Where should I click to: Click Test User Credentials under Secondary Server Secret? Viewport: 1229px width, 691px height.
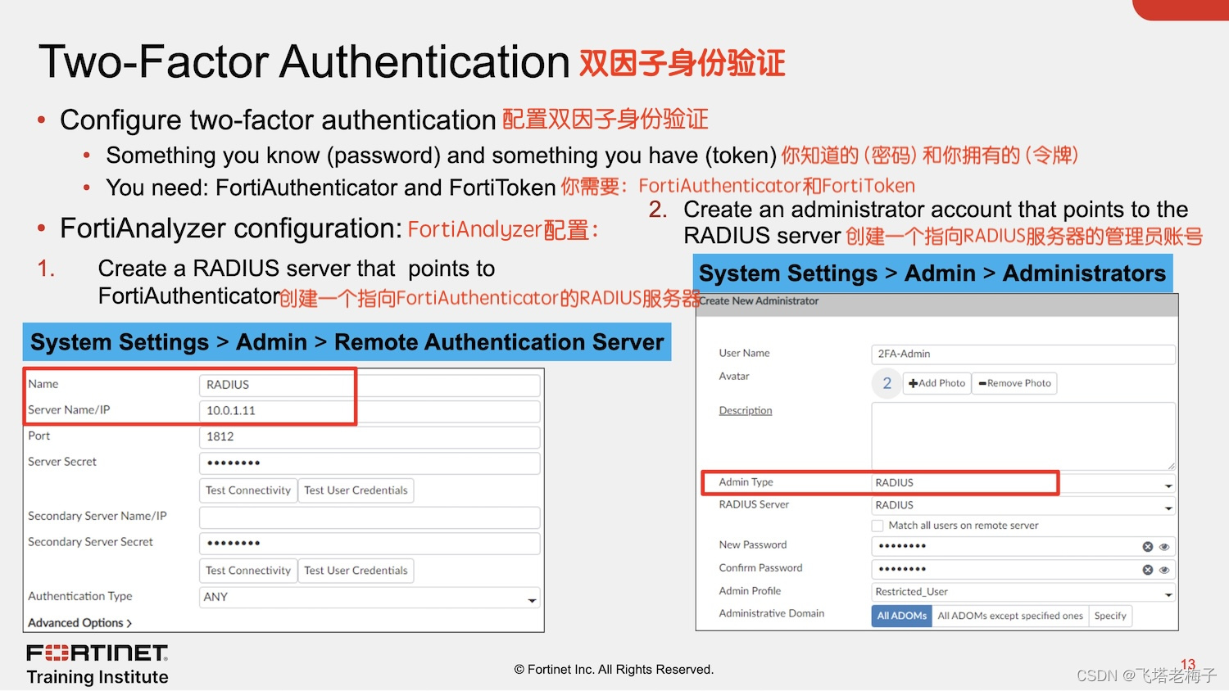(356, 571)
